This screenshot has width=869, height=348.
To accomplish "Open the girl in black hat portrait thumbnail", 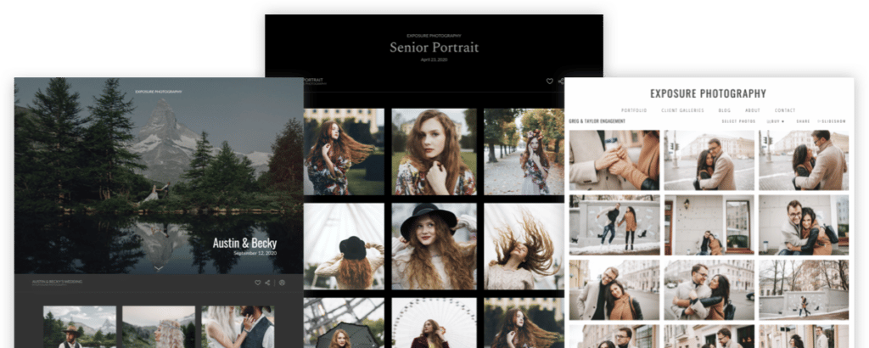I will 434,246.
